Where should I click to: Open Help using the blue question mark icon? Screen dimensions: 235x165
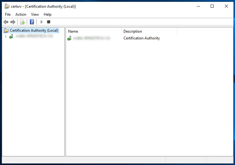coord(32,22)
